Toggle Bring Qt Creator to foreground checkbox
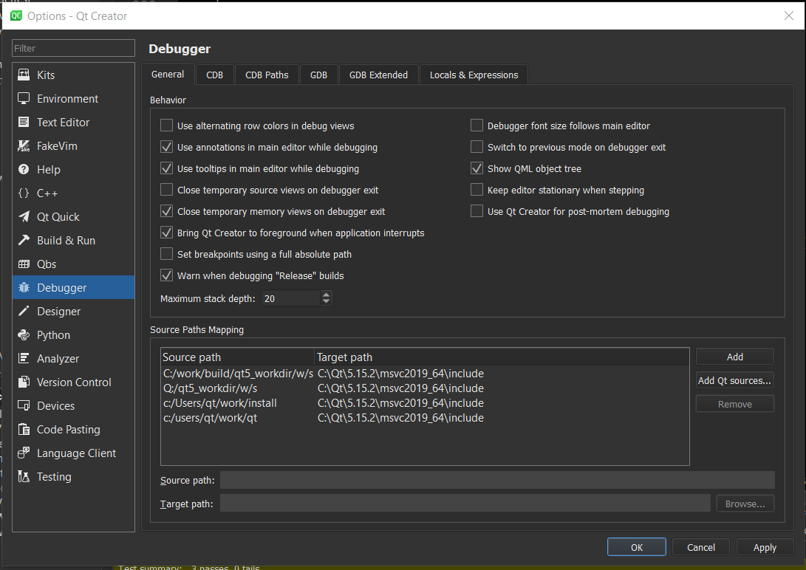The width and height of the screenshot is (806, 570). (166, 233)
